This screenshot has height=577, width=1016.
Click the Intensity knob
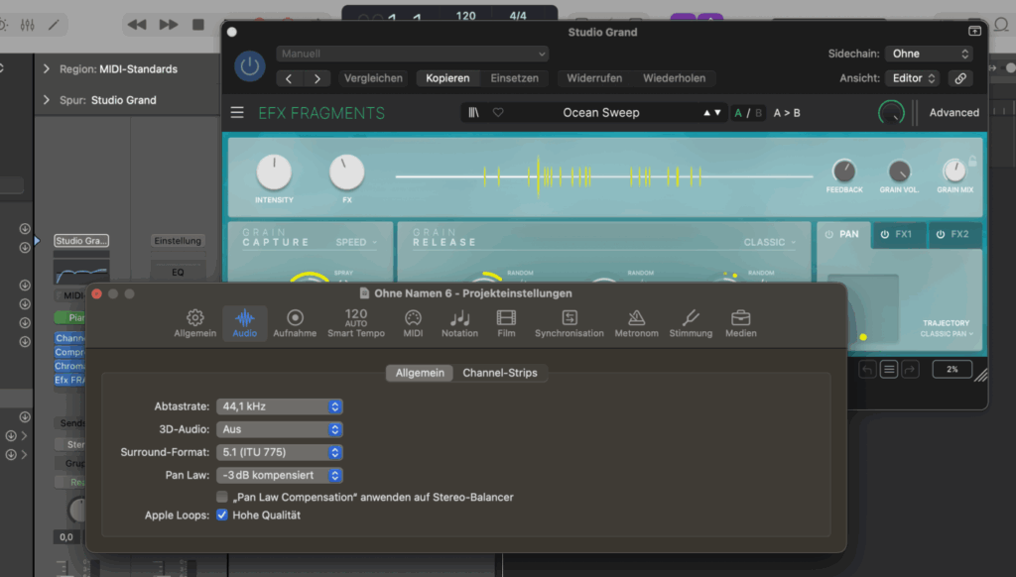click(274, 173)
